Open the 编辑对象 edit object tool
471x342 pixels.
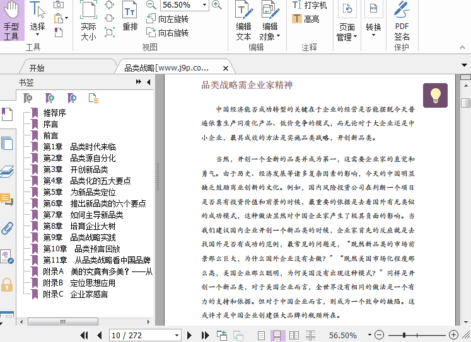point(270,20)
